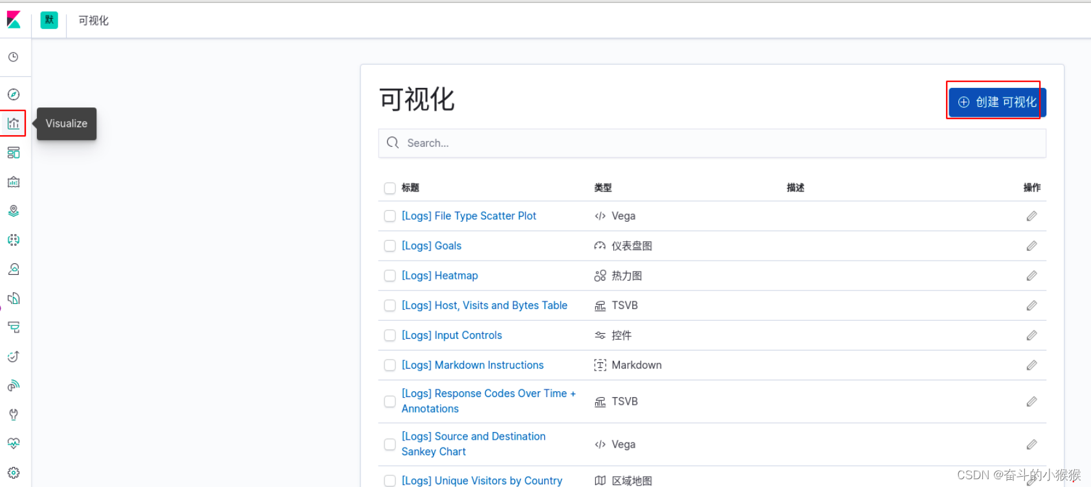The image size is (1091, 487).
Task: Open the default space avatar
Action: (x=49, y=20)
